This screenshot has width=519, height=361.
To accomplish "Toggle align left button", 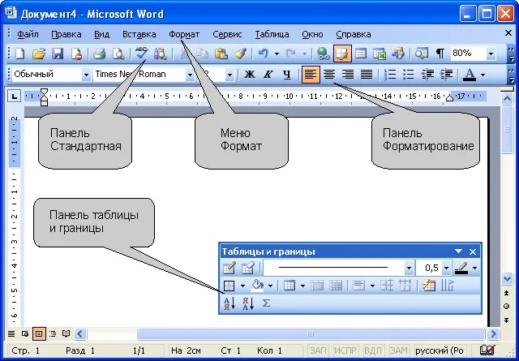I will [x=311, y=74].
